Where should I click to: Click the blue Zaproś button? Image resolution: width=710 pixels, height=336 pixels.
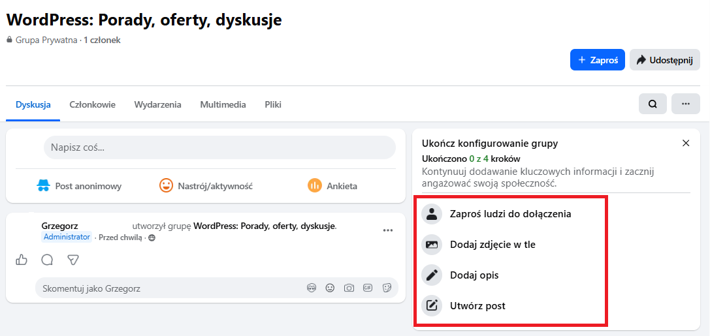597,59
